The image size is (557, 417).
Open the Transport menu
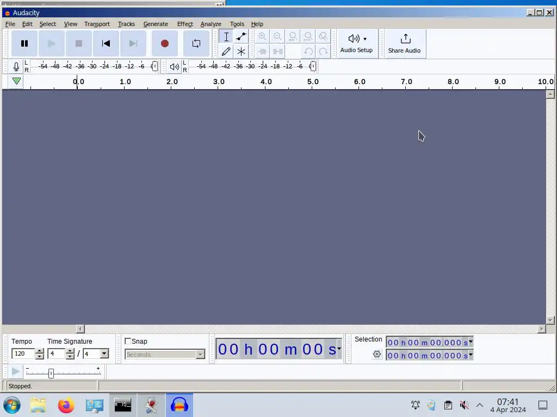[97, 24]
